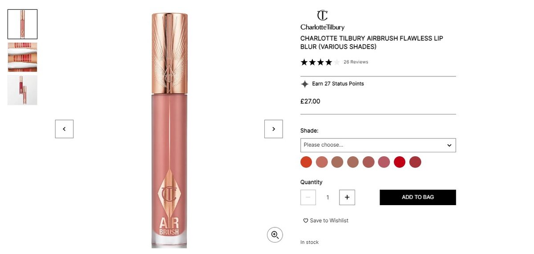Decrease quantity with the minus button
Screen dimensions: 534x254
[308, 197]
